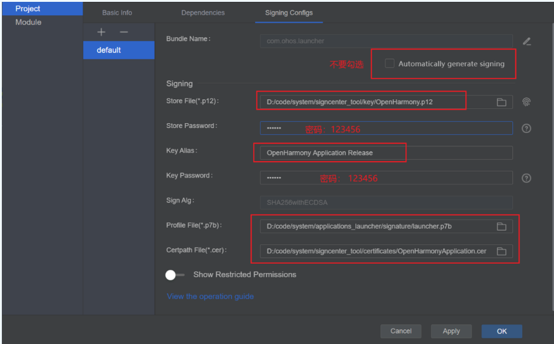This screenshot has height=344, width=554.
Task: Click the Apply button
Action: (x=451, y=331)
